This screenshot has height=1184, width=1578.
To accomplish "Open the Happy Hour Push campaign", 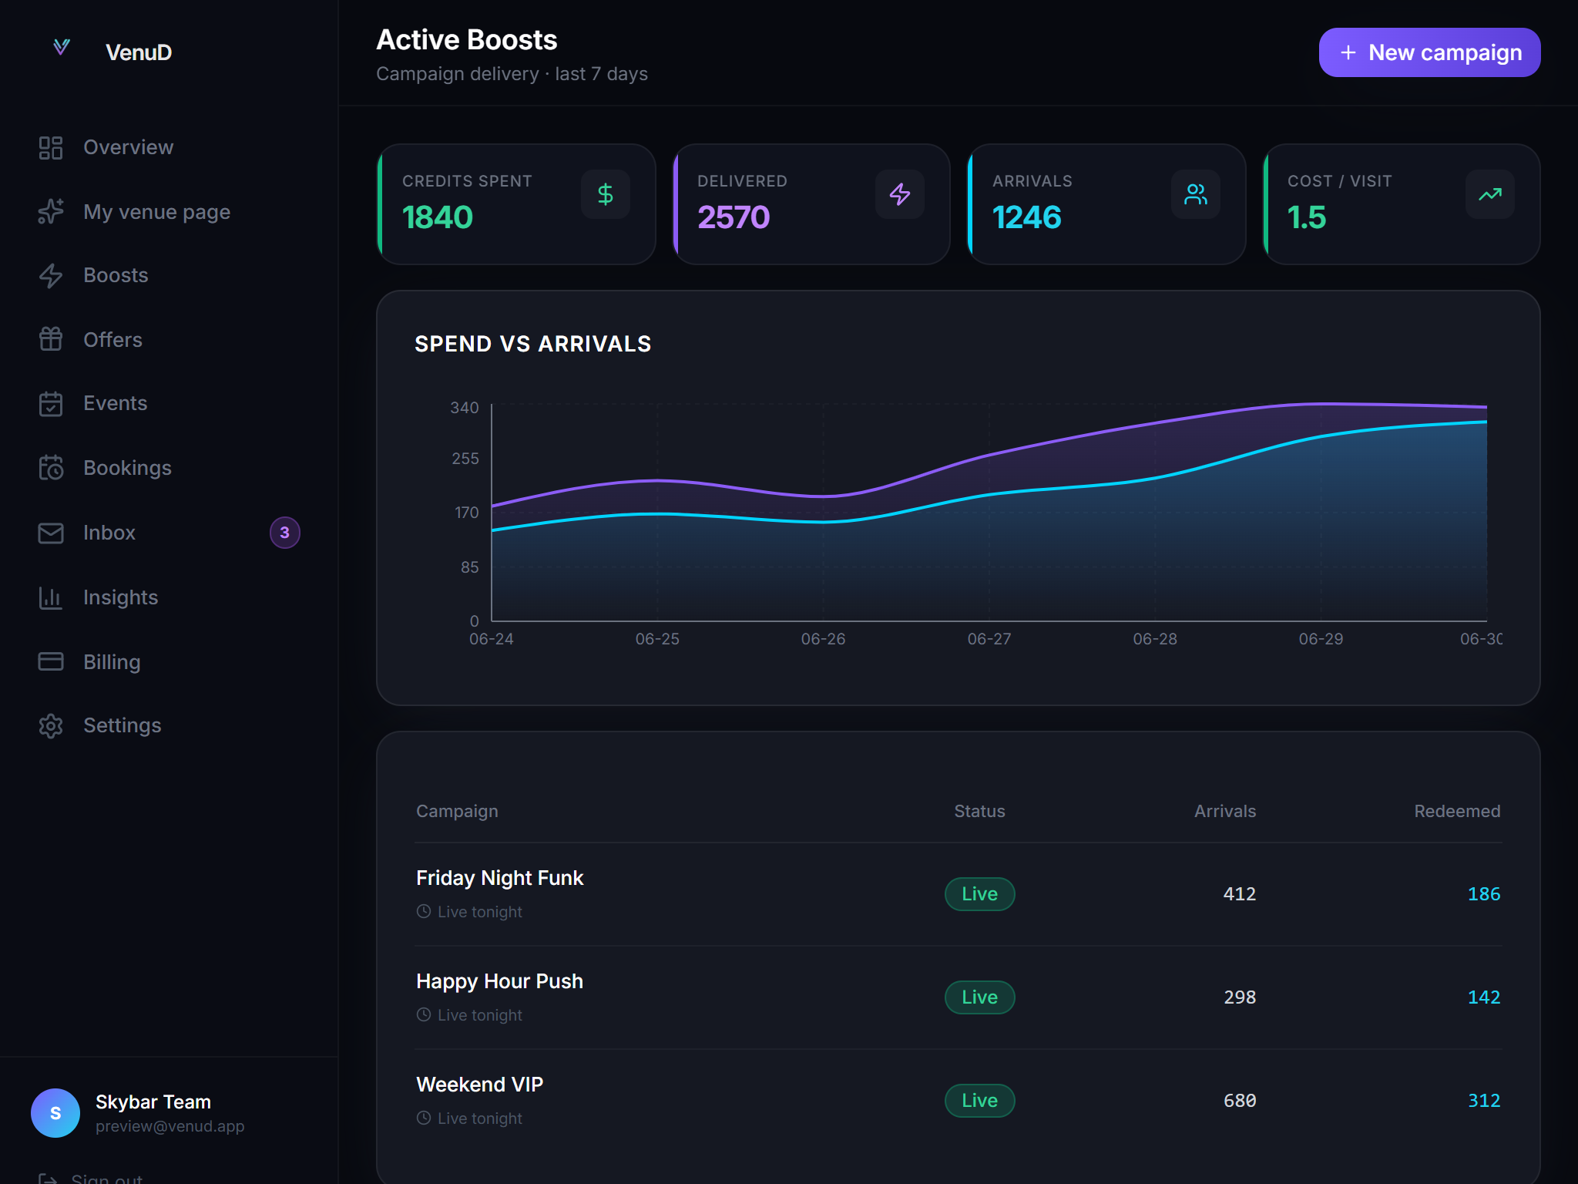I will click(500, 981).
